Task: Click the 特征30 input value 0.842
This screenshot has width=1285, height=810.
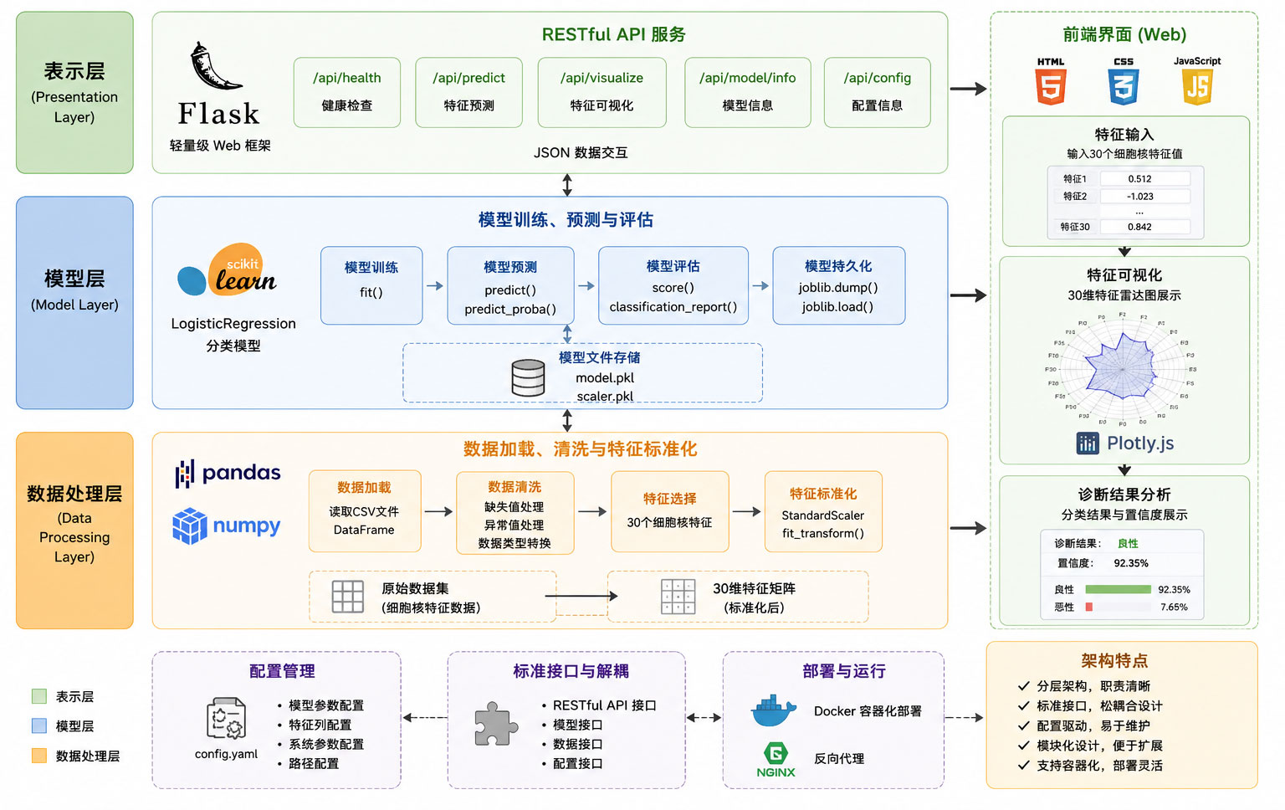Action: click(1144, 227)
